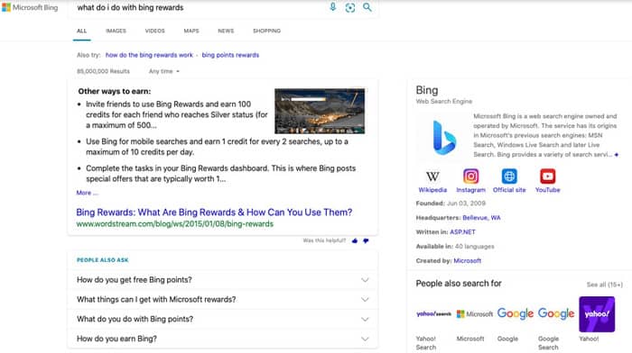Expand 'How do you earn Bing?' question
632x353 pixels.
222,339
